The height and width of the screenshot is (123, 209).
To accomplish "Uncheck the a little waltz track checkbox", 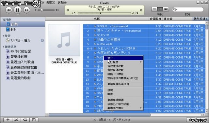I will [x=95, y=44].
